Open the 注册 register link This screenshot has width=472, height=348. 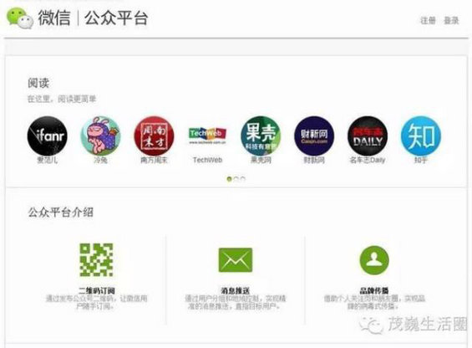[x=428, y=21]
